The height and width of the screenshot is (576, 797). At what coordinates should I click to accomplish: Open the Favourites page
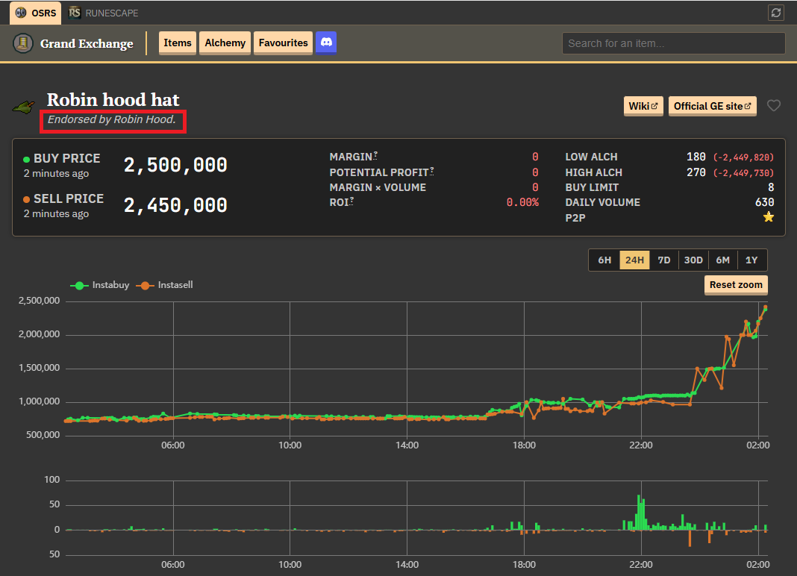pyautogui.click(x=283, y=43)
